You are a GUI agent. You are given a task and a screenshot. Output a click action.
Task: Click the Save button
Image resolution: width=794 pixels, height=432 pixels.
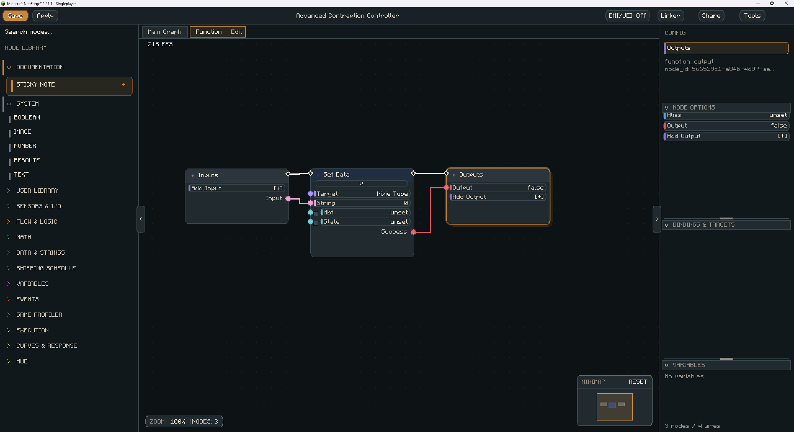[x=16, y=16]
